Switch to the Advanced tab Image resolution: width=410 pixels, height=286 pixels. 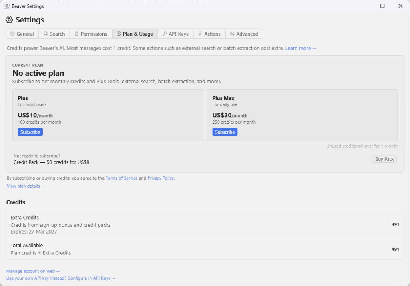coord(244,34)
